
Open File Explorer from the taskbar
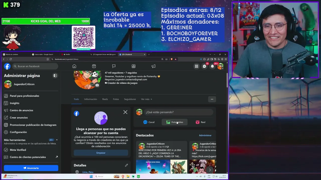[x=128, y=176]
